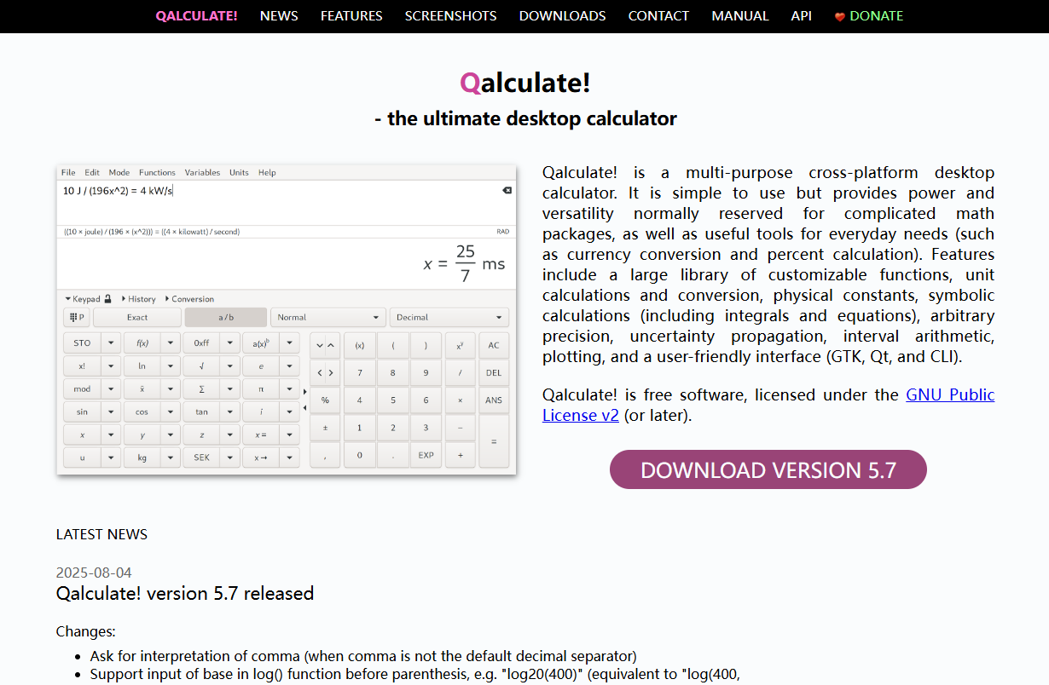Click the square root key on the keypad
This screenshot has width=1049, height=685.
click(201, 366)
